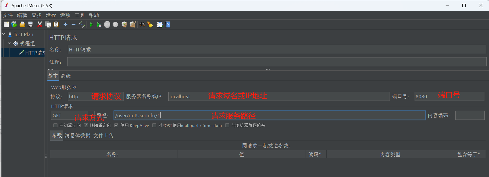Click the Clear results broom icon
The height and width of the screenshot is (177, 489).
tap(124, 24)
